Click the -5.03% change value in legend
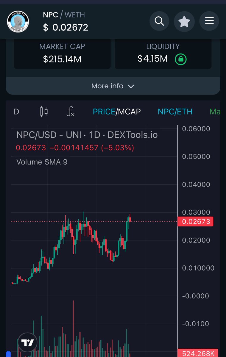The height and width of the screenshot is (357, 226). pos(118,148)
